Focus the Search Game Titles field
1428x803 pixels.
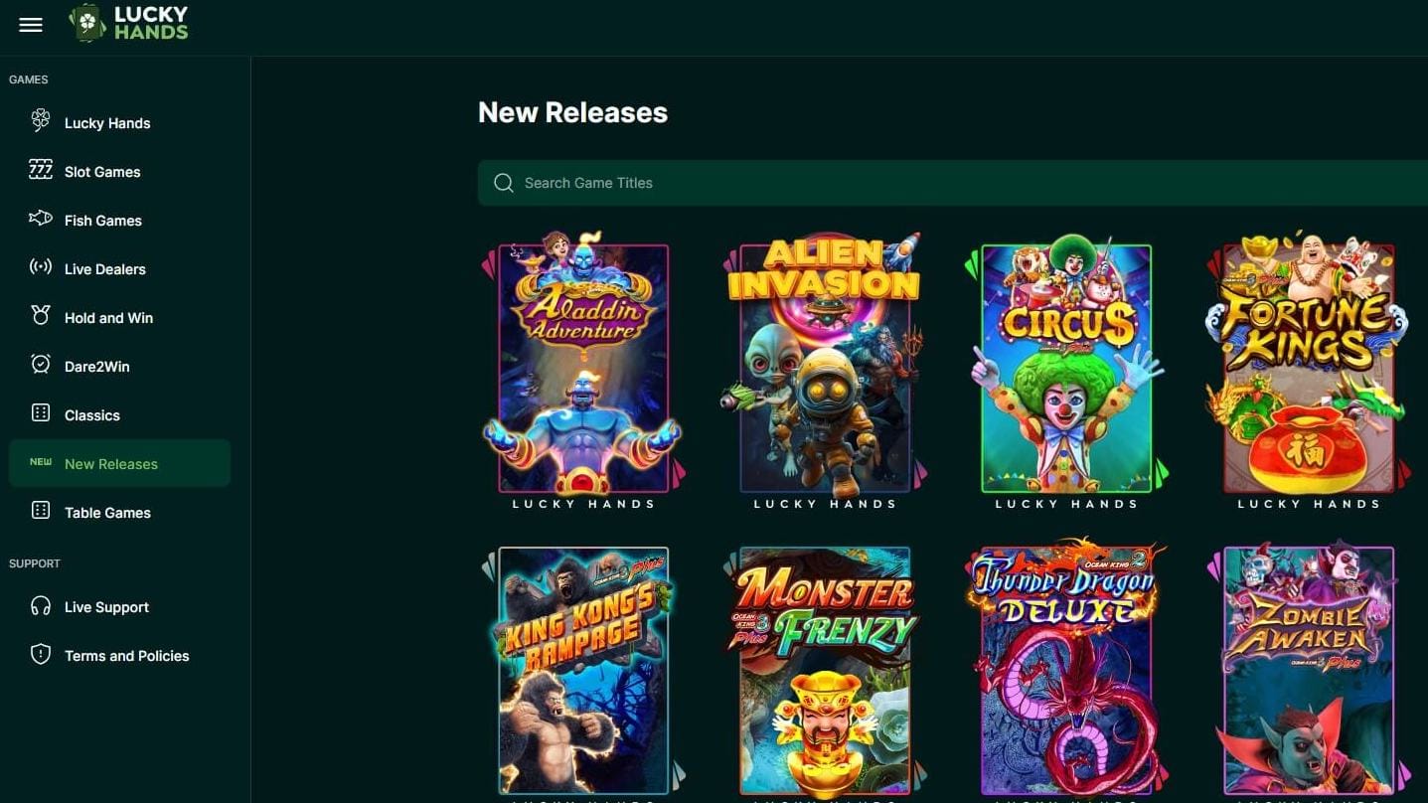pyautogui.click(x=952, y=183)
